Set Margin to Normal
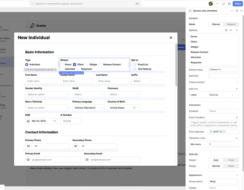 point(216,166)
